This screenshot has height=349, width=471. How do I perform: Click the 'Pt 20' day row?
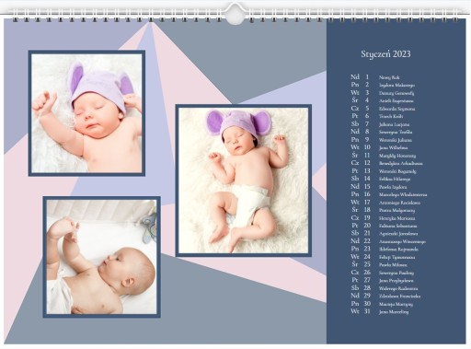384,226
